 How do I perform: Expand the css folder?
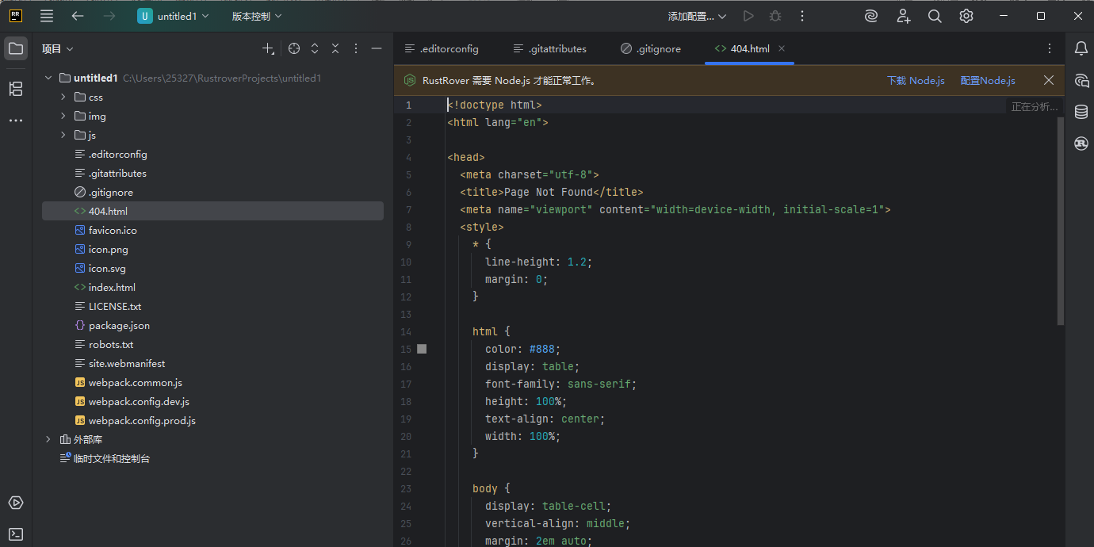(63, 97)
